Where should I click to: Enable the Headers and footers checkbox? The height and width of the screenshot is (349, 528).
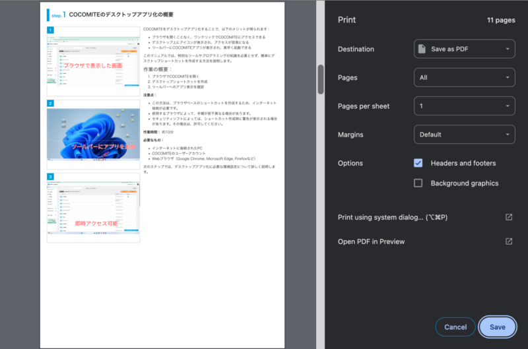[418, 163]
